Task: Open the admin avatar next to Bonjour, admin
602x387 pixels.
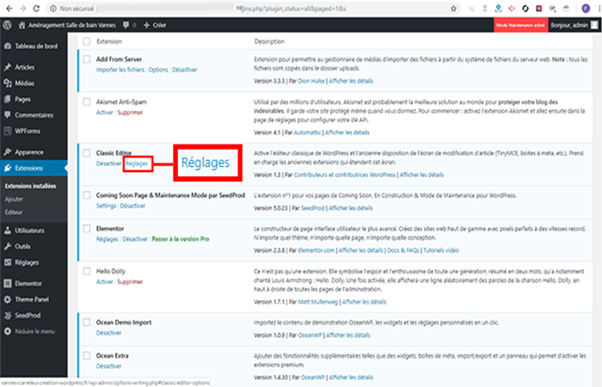Action: tap(594, 25)
